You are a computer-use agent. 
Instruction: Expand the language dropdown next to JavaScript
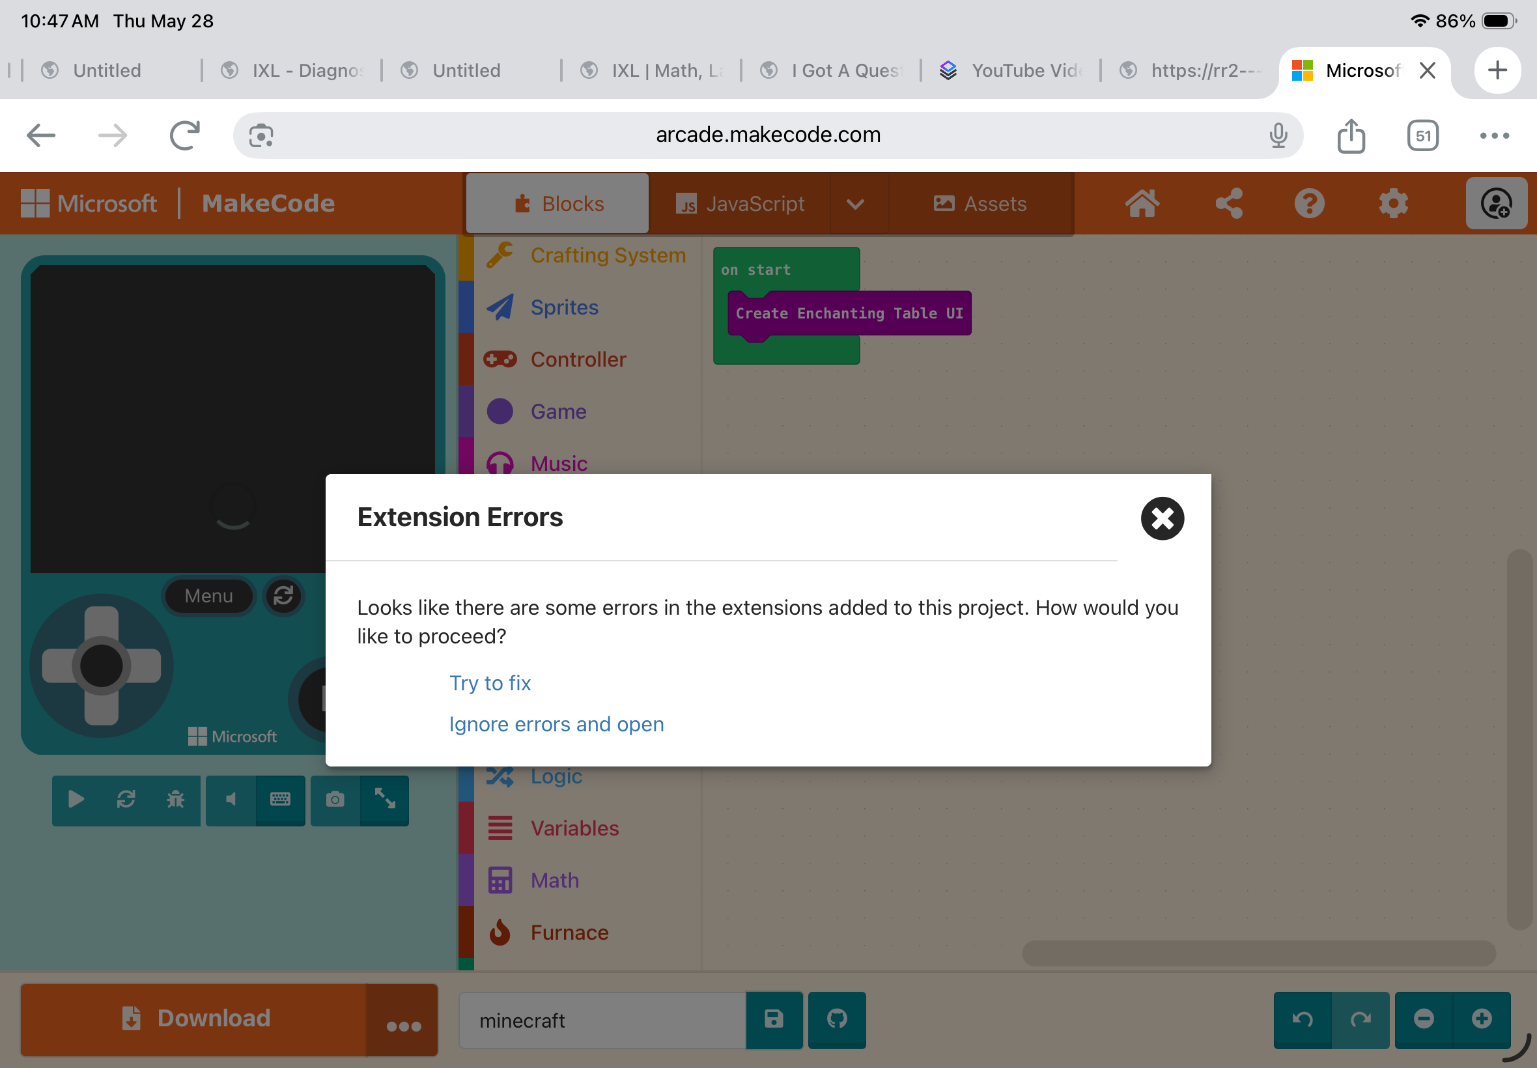click(856, 203)
